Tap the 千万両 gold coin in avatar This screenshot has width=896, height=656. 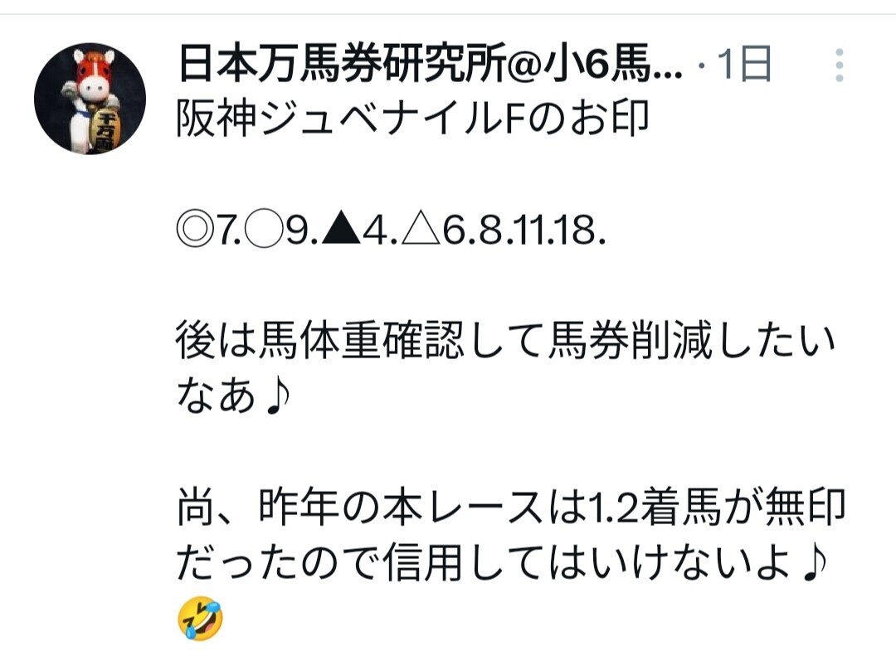[104, 131]
